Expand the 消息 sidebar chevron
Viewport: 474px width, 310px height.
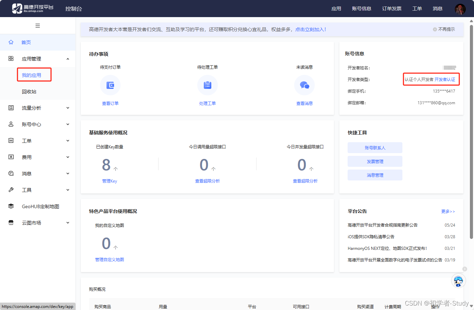[68, 174]
